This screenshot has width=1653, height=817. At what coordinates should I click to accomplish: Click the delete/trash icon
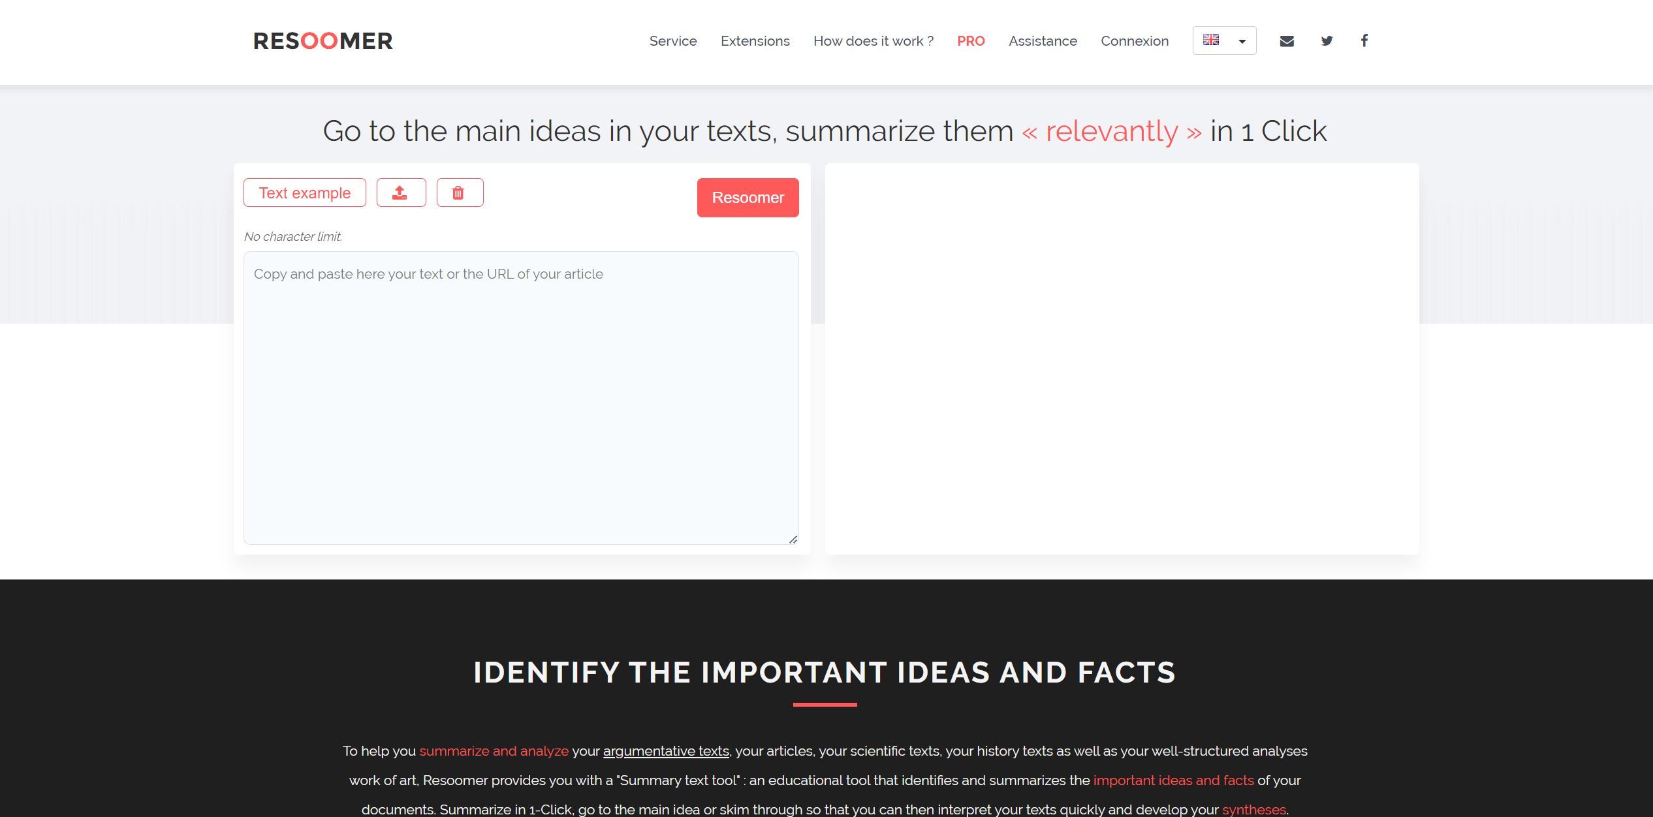tap(460, 193)
